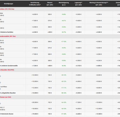Select the ~7.250 € insurance average cell
This screenshot has width=120, height=117.
[35, 66]
